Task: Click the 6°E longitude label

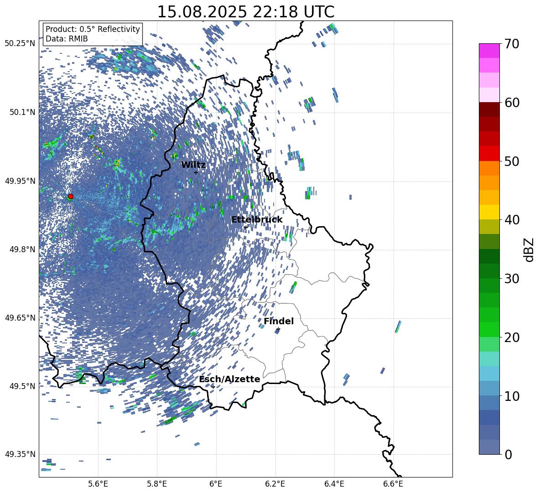Action: tap(216, 484)
